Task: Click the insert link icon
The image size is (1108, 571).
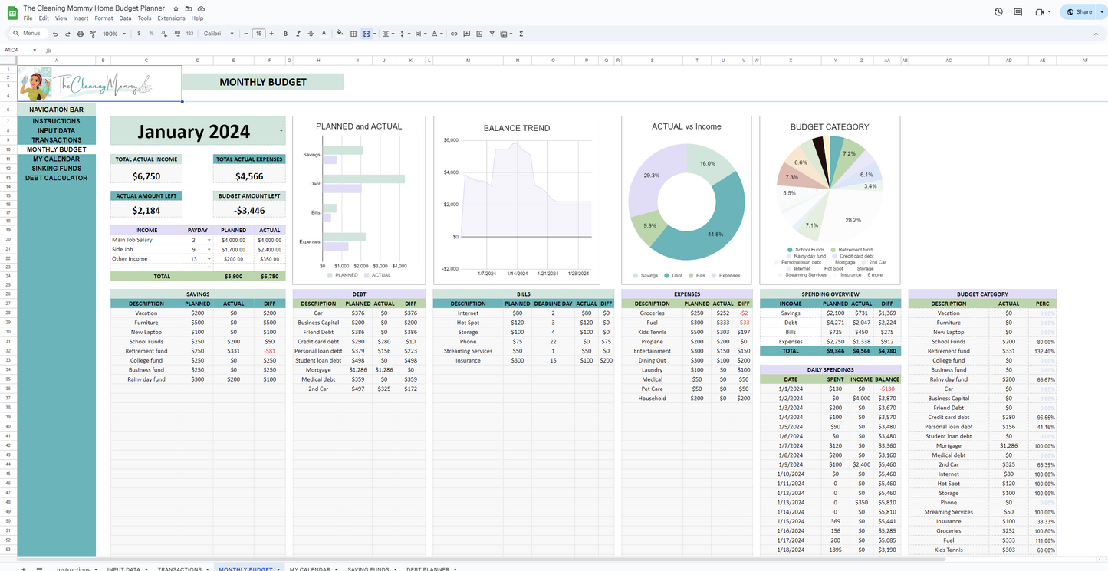Action: [454, 34]
